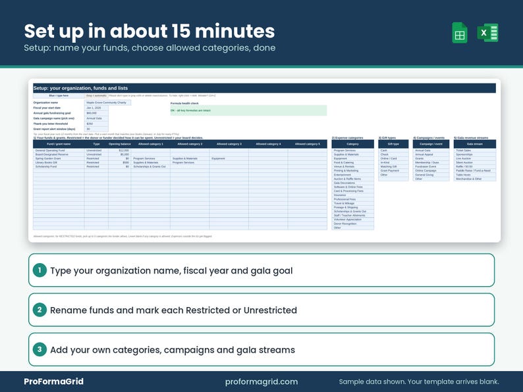Select the 'General Operating Fund' row name
Image resolution: width=523 pixels, height=392 pixels.
pos(59,151)
